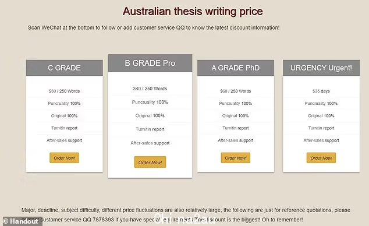Click the $30 / 250 Words price
Image resolution: width=369 pixels, height=226 pixels.
64,91
